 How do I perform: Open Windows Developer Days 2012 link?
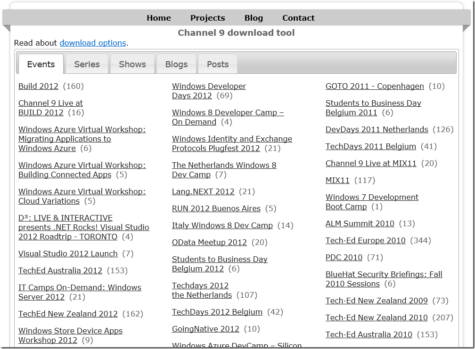click(x=209, y=91)
